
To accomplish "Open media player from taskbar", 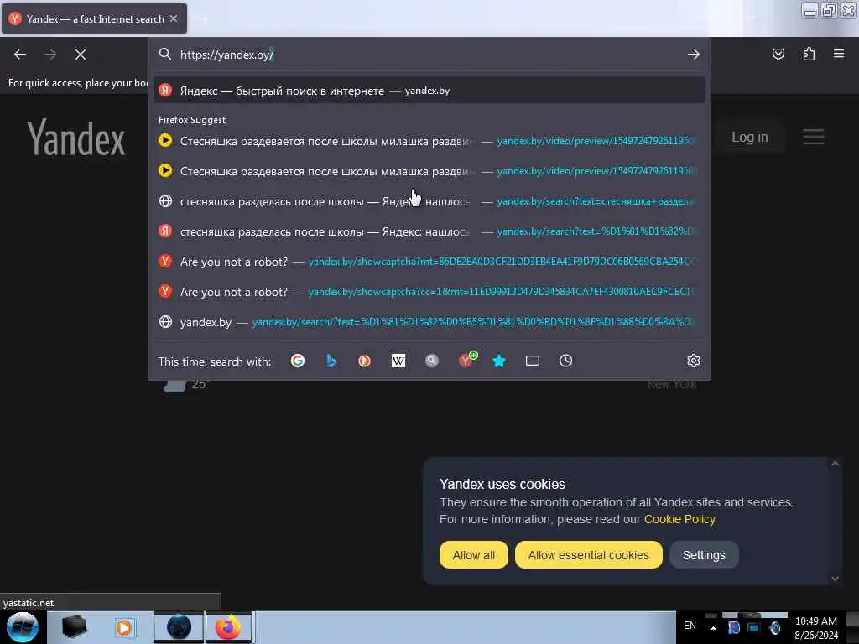I will (x=124, y=627).
